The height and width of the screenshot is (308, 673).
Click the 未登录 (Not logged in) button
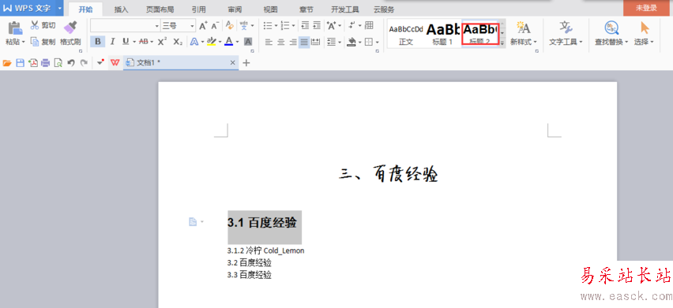pyautogui.click(x=646, y=8)
